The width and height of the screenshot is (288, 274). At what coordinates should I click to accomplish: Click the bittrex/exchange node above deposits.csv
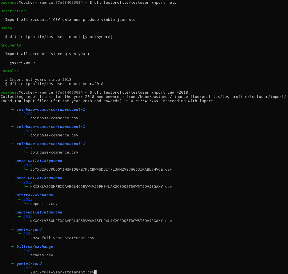[x=35, y=195]
